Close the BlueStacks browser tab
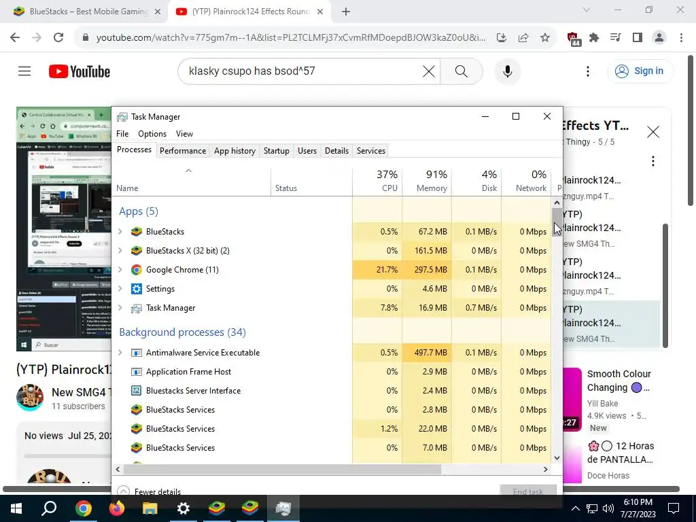 [158, 12]
